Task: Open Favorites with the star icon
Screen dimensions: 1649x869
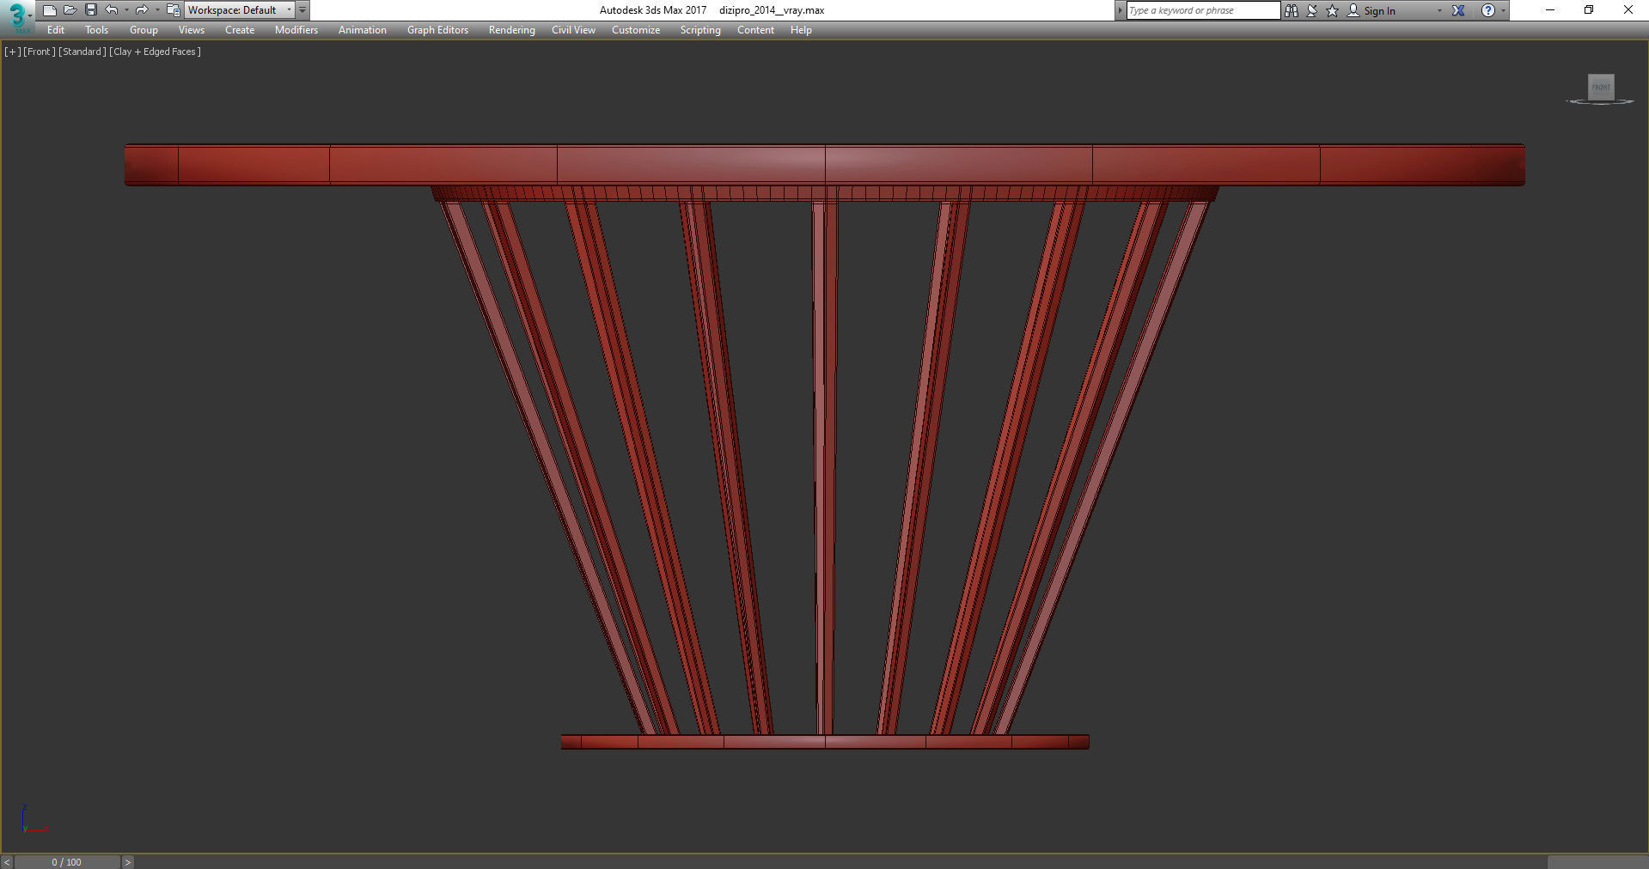Action: [1333, 10]
